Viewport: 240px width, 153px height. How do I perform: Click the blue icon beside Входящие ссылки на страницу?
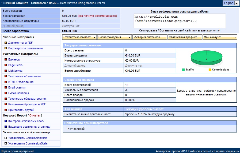coord(6,127)
